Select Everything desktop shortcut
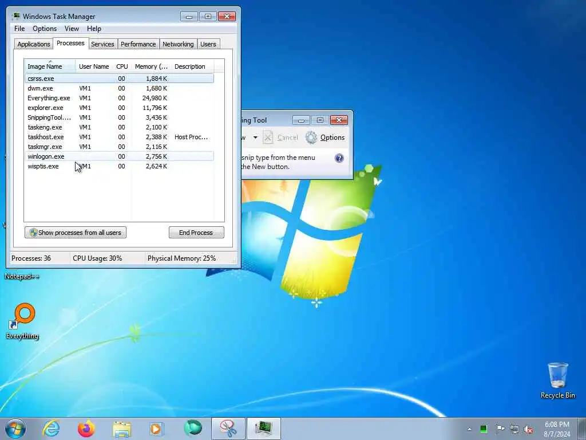Image resolution: width=586 pixels, height=440 pixels. (22, 321)
